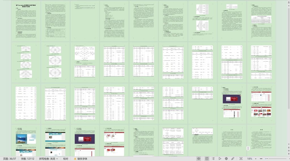Select the page with the large diagram
The height and width of the screenshot is (161, 290).
point(85,62)
